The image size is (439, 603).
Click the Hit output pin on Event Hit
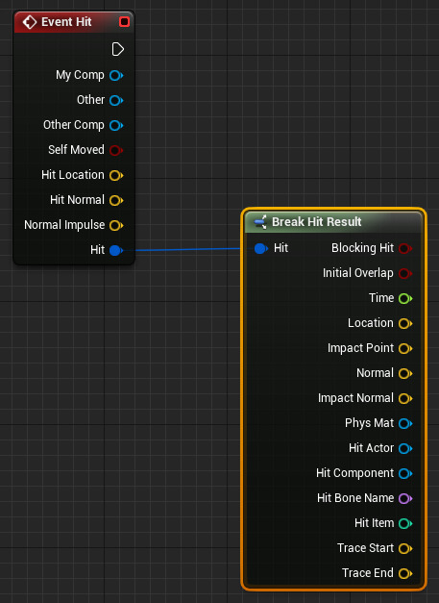coord(116,250)
